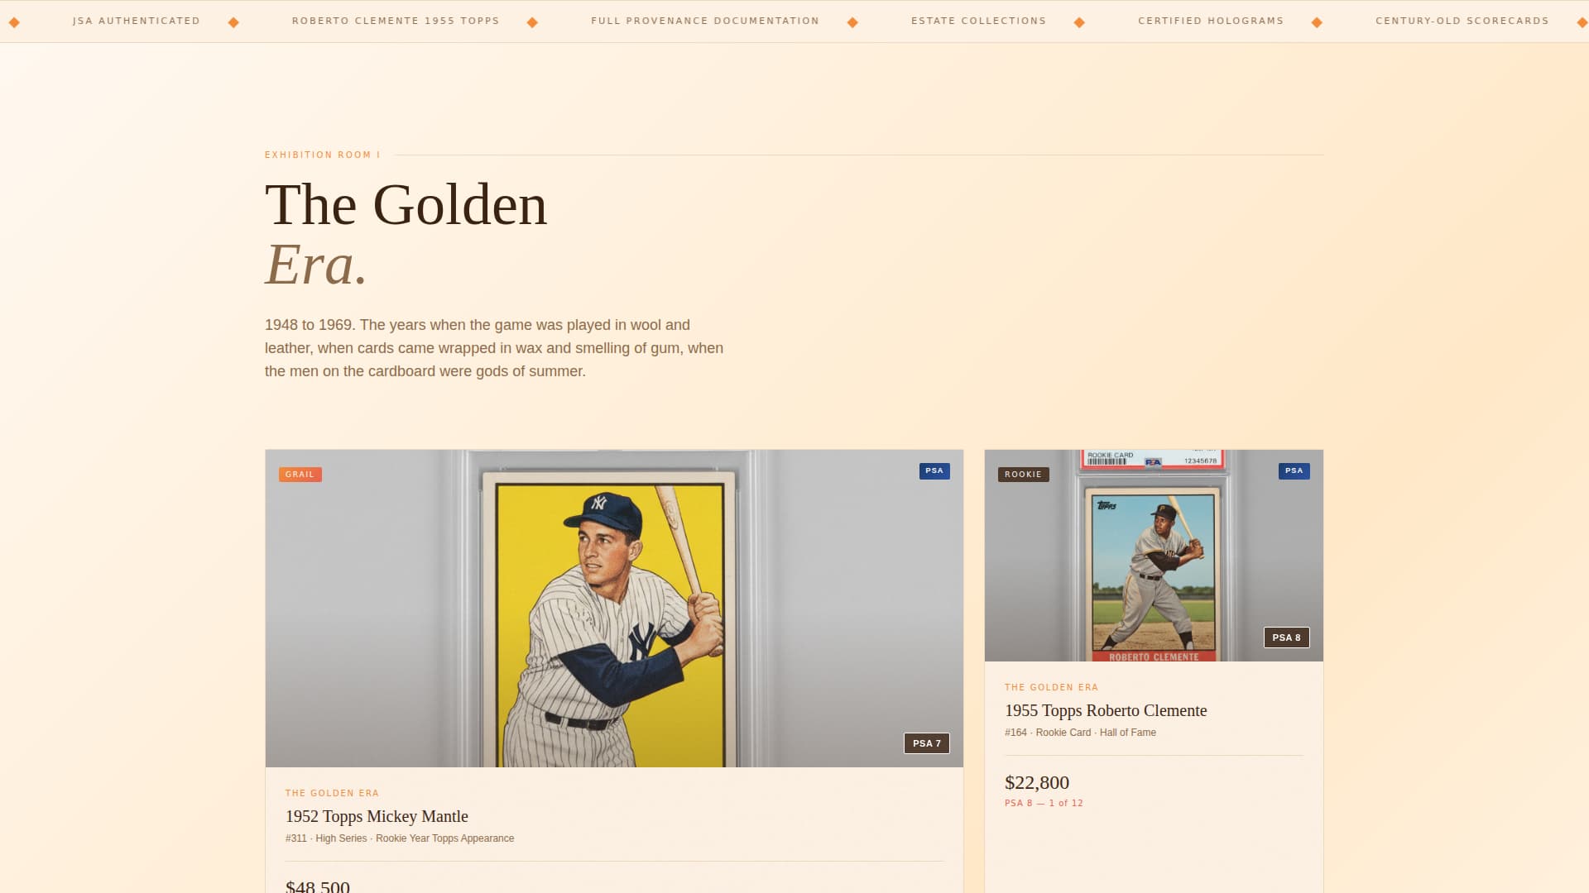Click the Roberto Clemente card thumbnail
The height and width of the screenshot is (893, 1589).
tap(1153, 556)
